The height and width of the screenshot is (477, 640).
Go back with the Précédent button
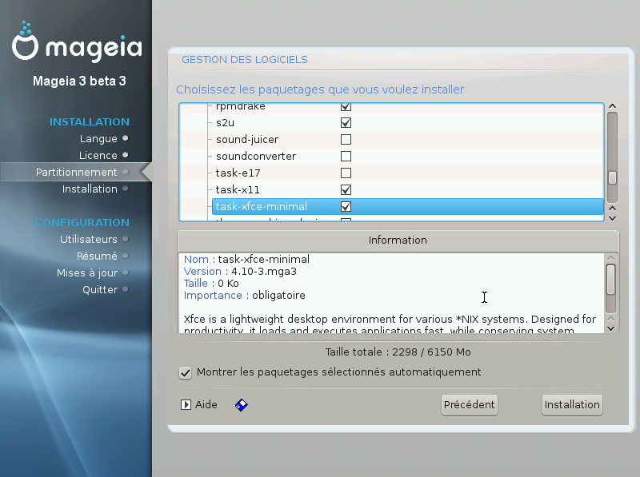470,405
